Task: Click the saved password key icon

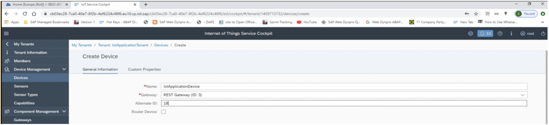Action: tap(467, 14)
